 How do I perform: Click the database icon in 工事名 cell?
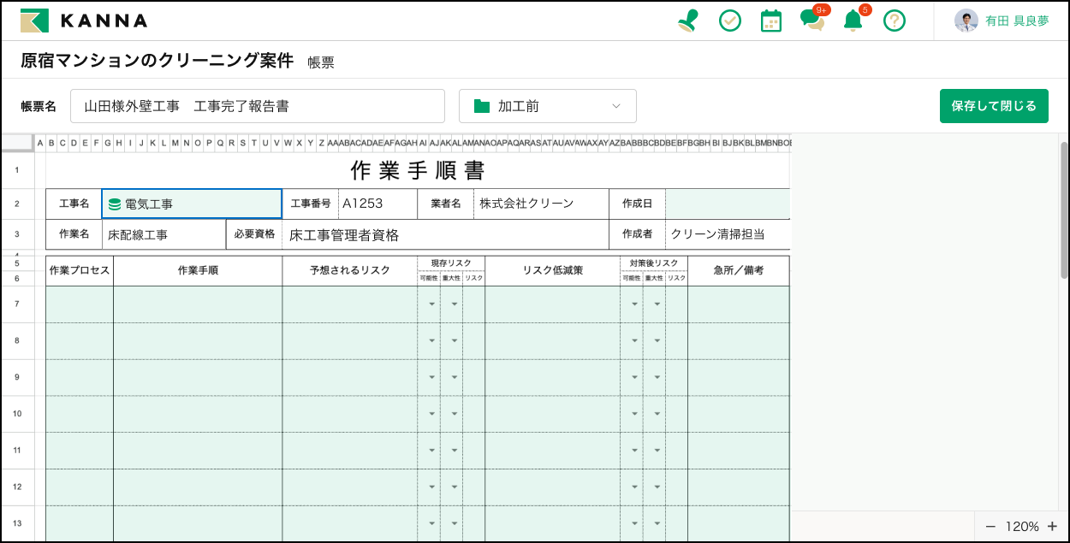[115, 204]
